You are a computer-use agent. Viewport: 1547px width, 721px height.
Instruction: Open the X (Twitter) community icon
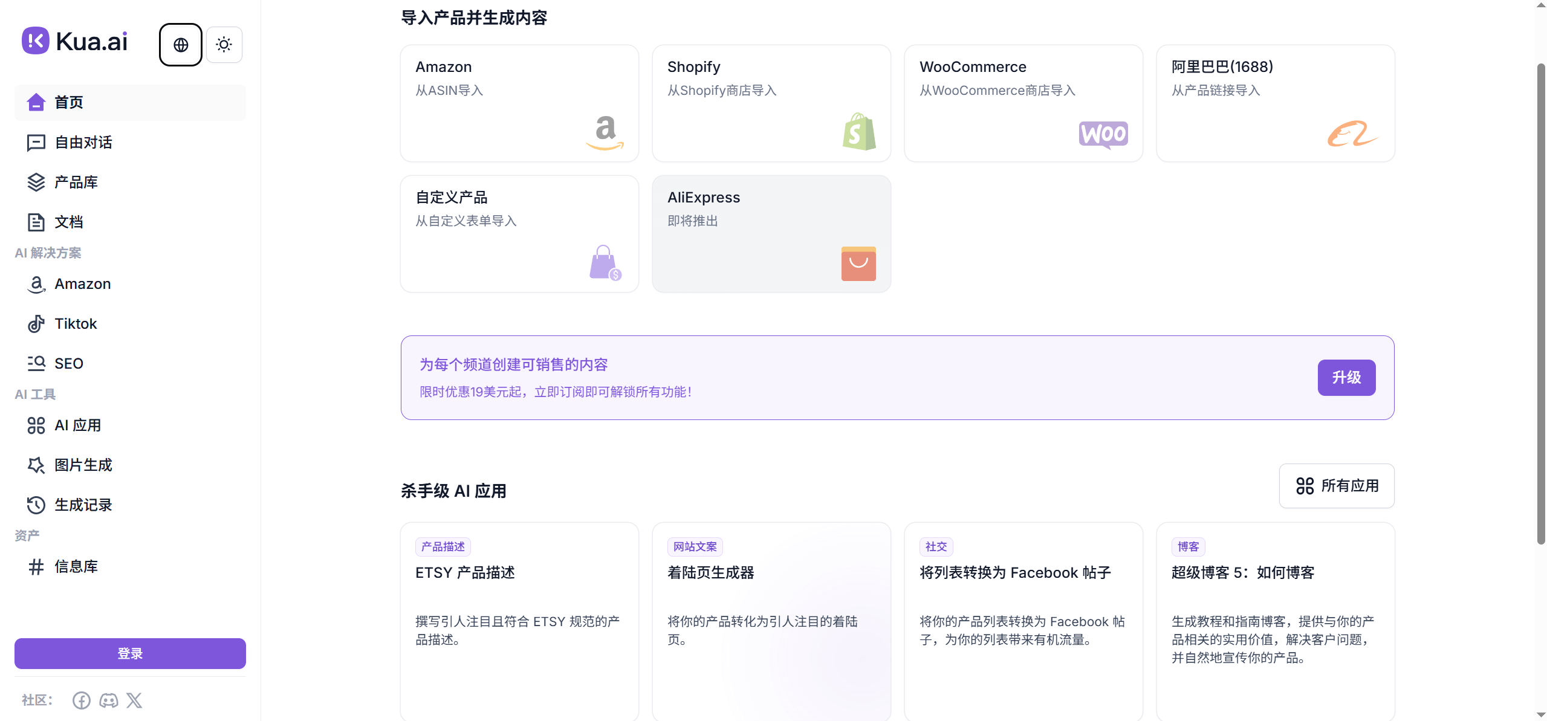pyautogui.click(x=134, y=700)
